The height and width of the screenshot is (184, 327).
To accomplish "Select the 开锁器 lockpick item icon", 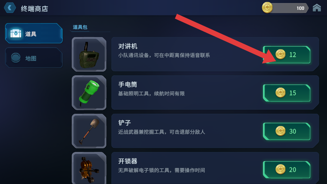I will (x=89, y=168).
